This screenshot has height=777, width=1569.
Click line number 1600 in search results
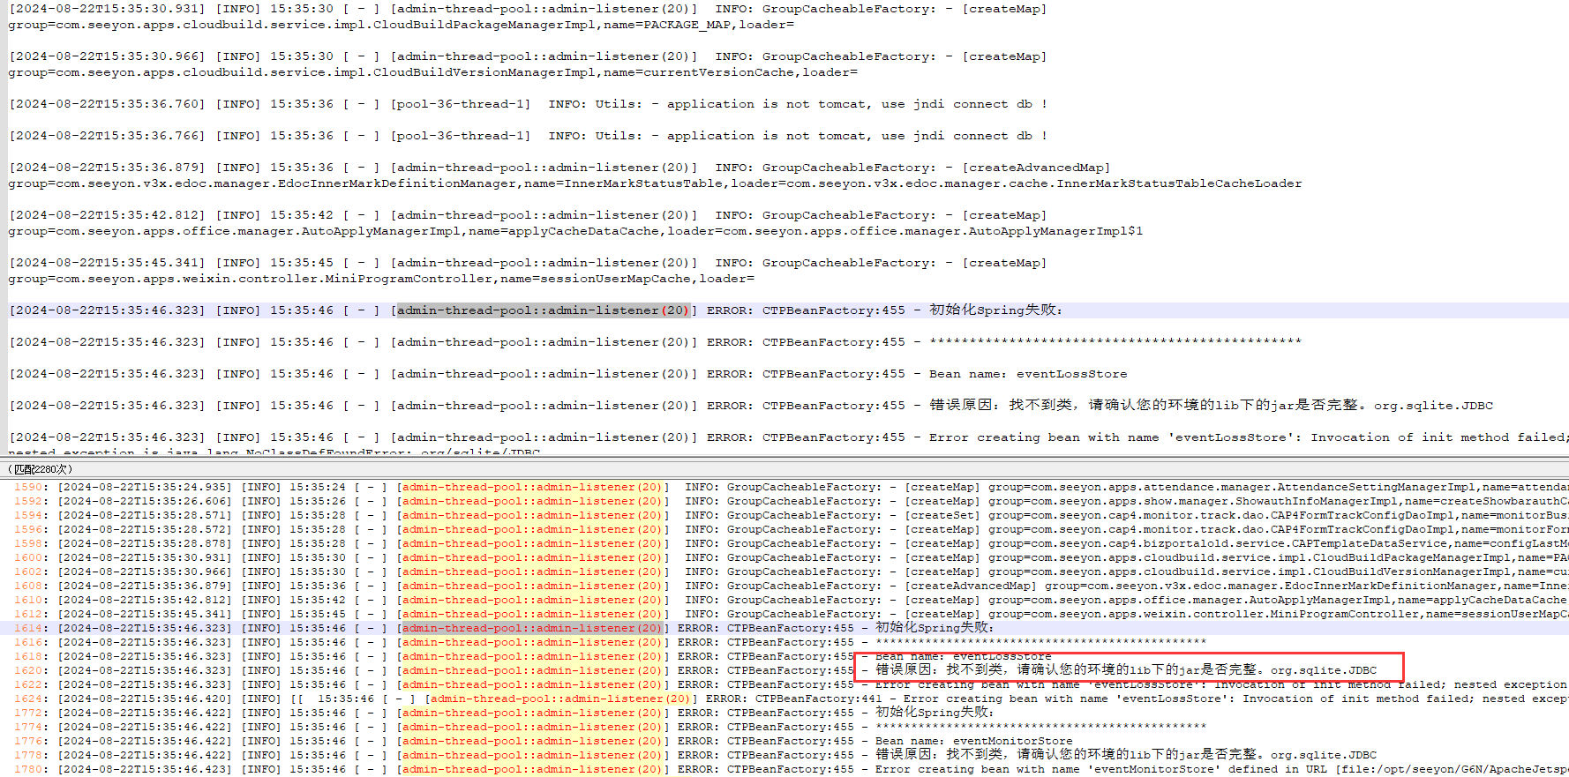tap(29, 557)
